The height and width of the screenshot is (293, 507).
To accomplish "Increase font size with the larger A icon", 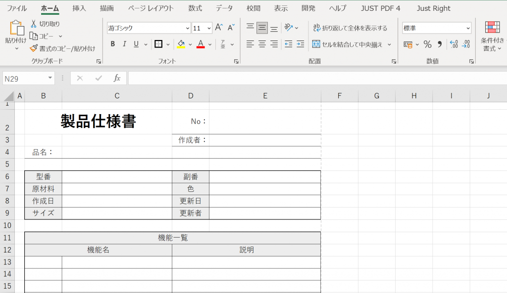I will click(x=219, y=28).
